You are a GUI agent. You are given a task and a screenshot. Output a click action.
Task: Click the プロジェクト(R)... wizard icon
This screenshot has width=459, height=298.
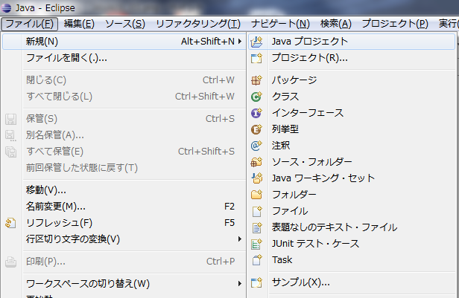point(257,58)
